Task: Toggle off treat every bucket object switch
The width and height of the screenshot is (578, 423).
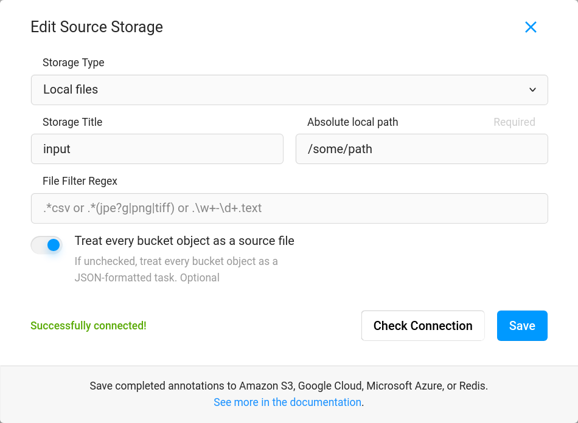Action: [x=47, y=245]
